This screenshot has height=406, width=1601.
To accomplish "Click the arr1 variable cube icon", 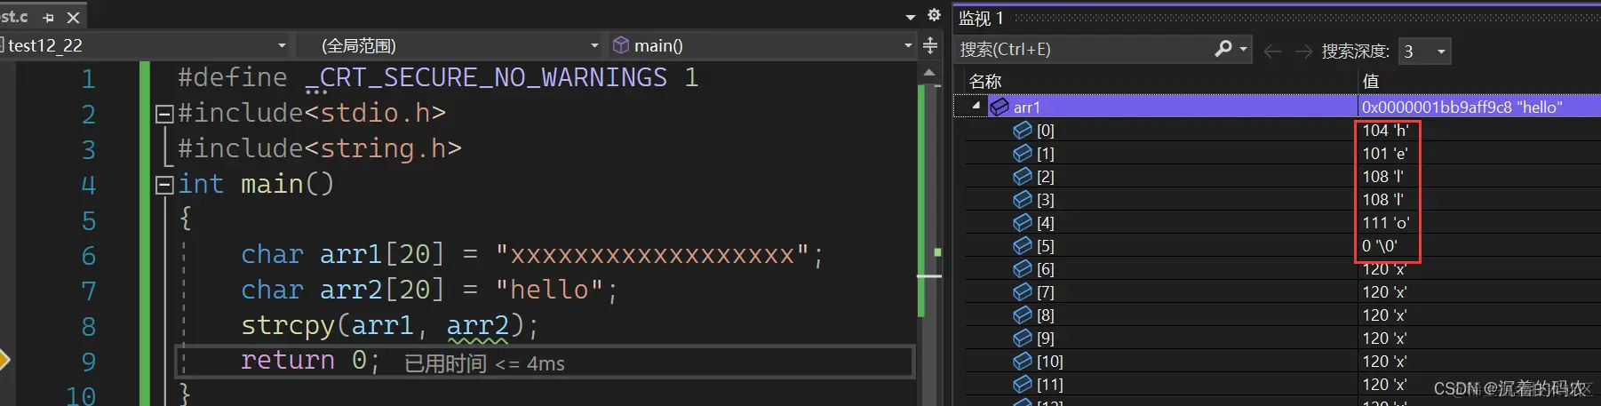I will [x=1000, y=107].
